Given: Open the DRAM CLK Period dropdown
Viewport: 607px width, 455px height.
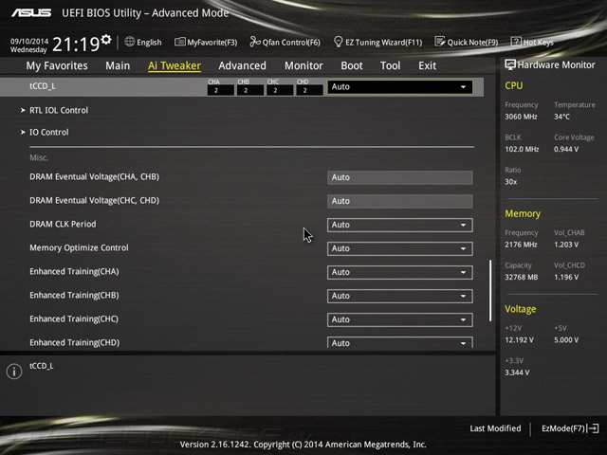Looking at the screenshot, I should pos(400,225).
